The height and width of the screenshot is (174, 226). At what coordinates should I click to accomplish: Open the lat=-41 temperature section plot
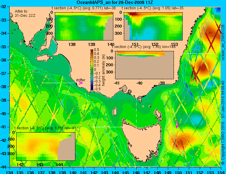point(46,146)
